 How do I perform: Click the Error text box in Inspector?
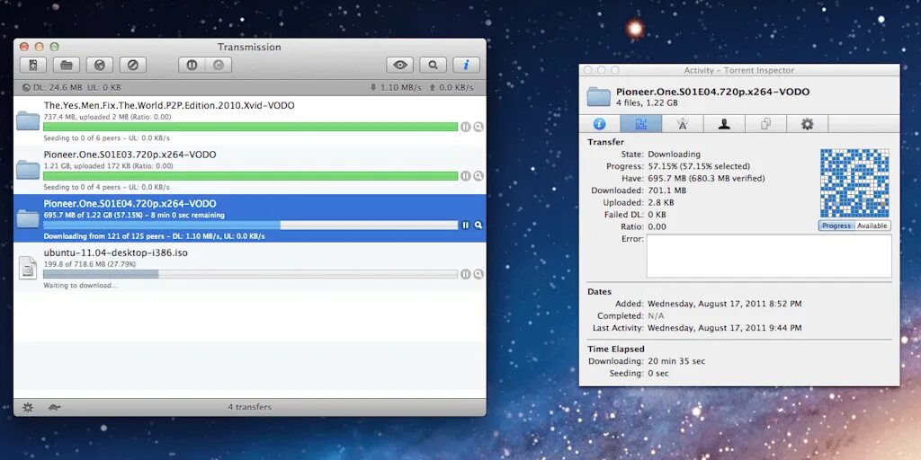[x=769, y=256]
